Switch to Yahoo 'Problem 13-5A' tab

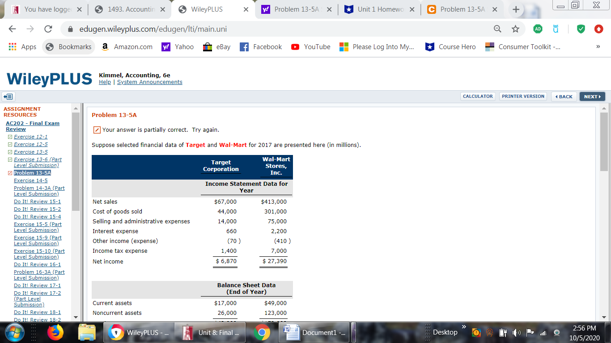pos(295,9)
